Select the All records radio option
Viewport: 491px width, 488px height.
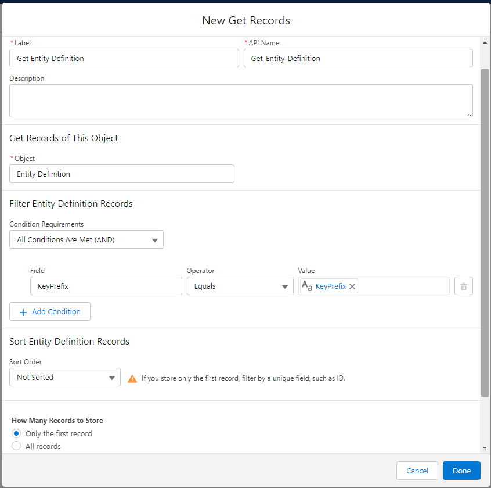(x=16, y=446)
